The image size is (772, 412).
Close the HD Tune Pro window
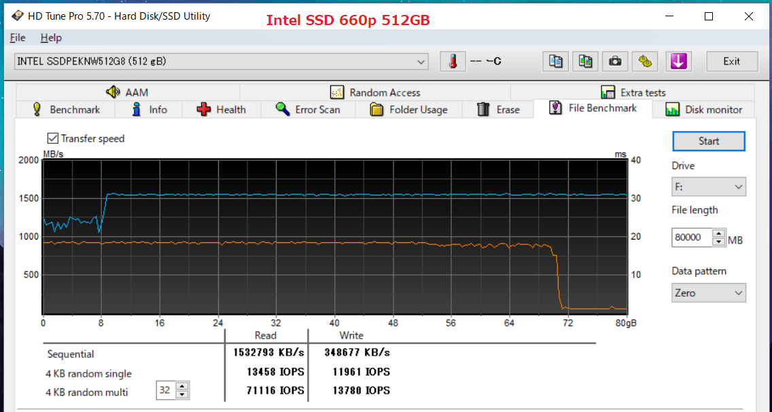[x=749, y=16]
